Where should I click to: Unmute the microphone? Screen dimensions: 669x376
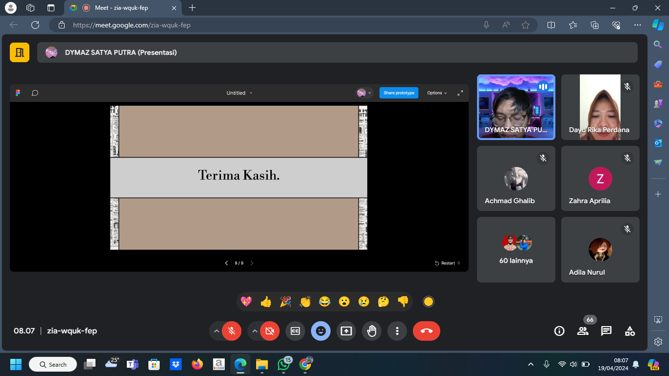(232, 331)
